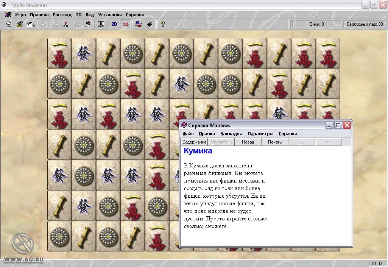Viewport: 388px width, 267px height.
Task: Click the greyed-out question-mark hint icon
Action: (x=77, y=24)
